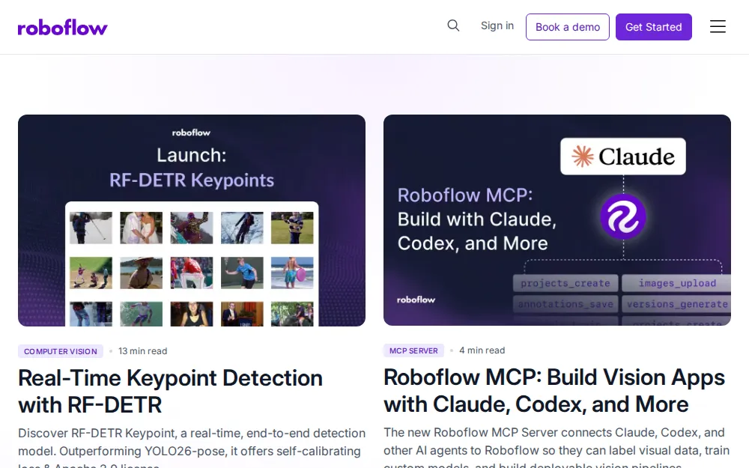Open the COMPUTER VISION category tag
The height and width of the screenshot is (468, 749).
point(61,351)
